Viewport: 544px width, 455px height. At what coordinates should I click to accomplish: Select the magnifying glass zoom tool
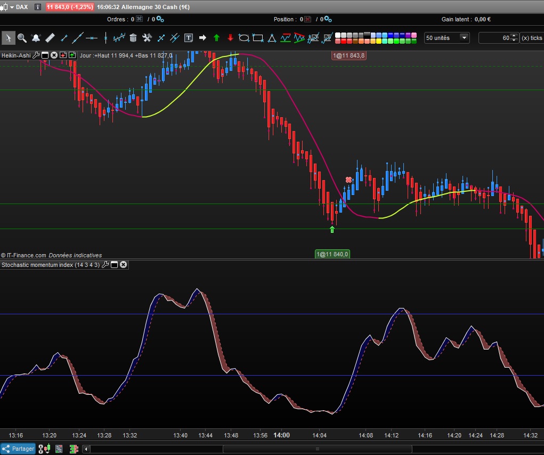pos(22,38)
